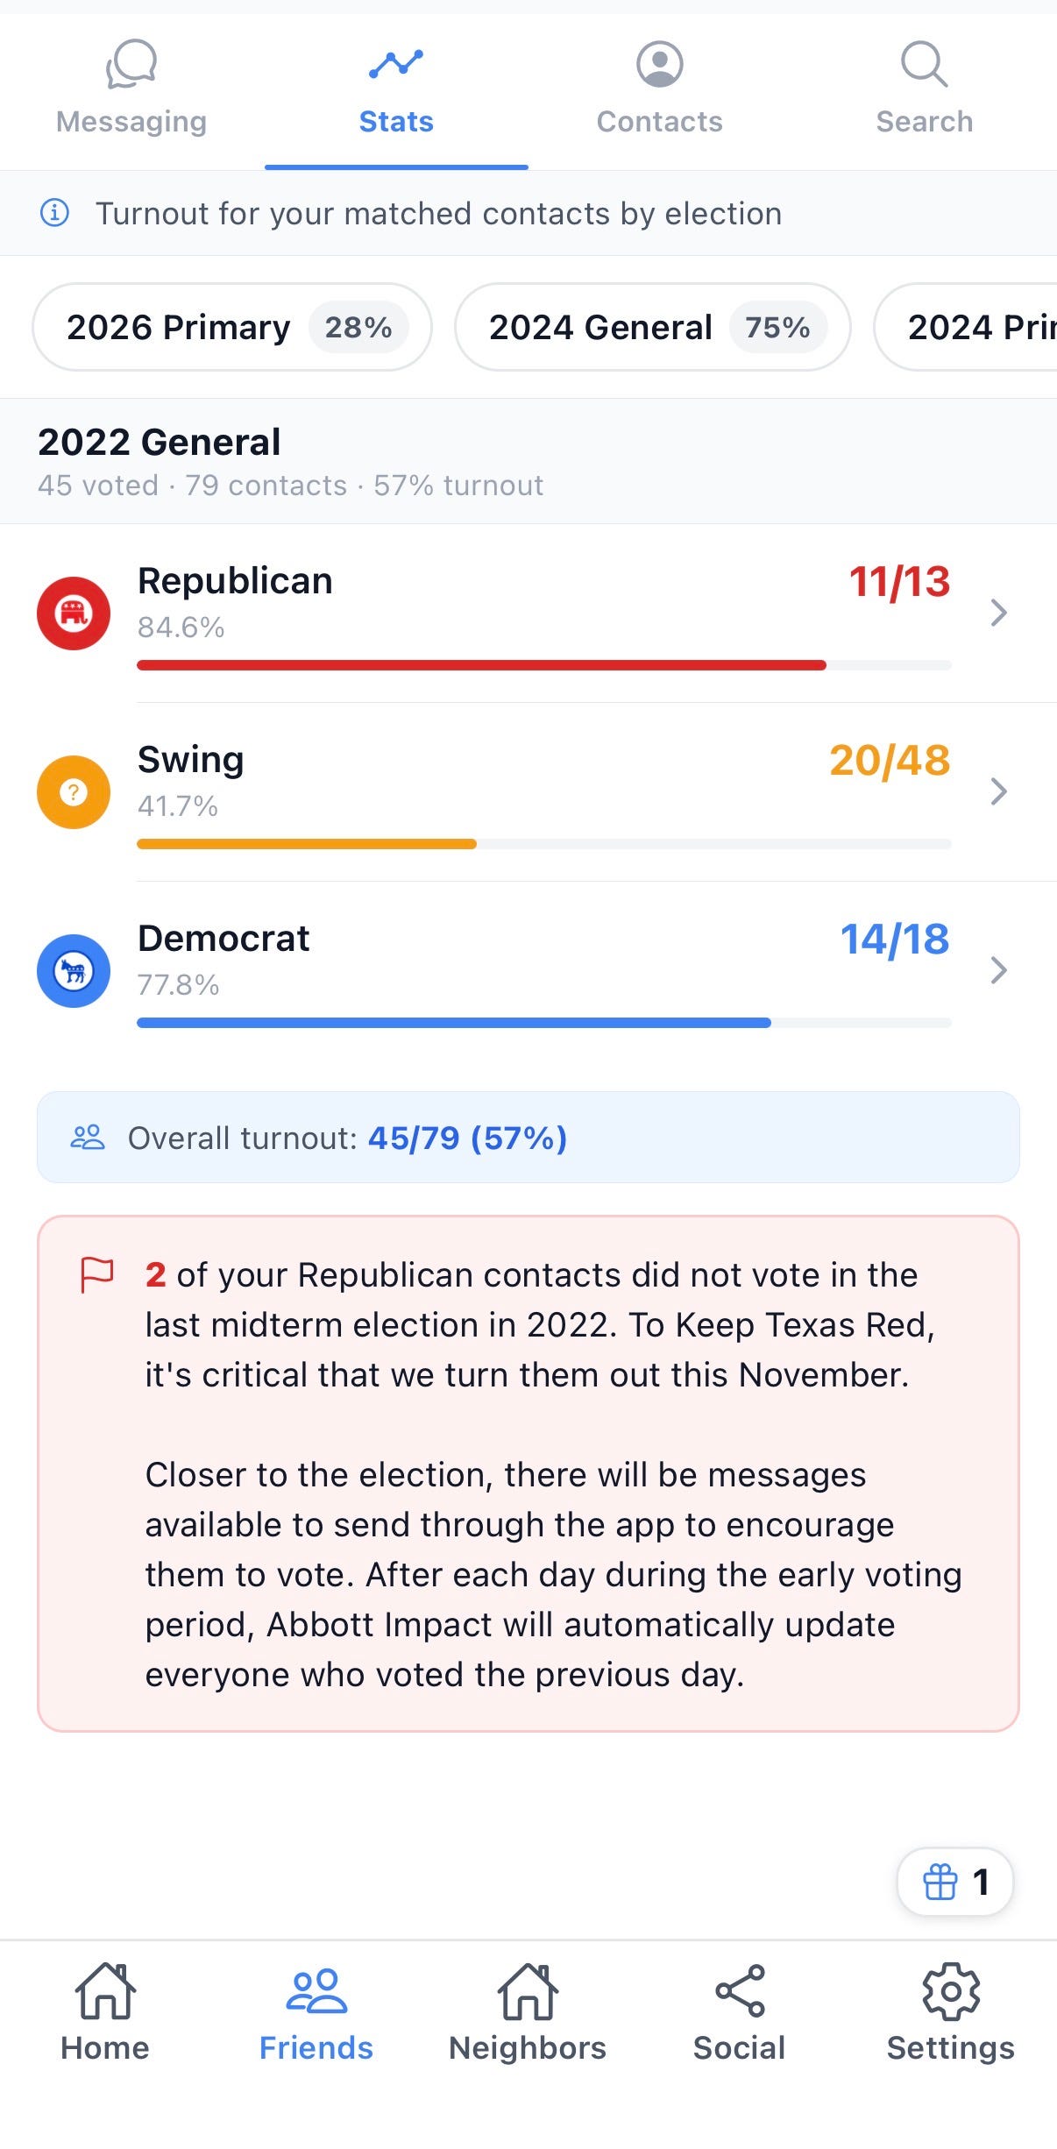Go to the Home tab
This screenshot has width=1057, height=2149.
(x=105, y=2012)
